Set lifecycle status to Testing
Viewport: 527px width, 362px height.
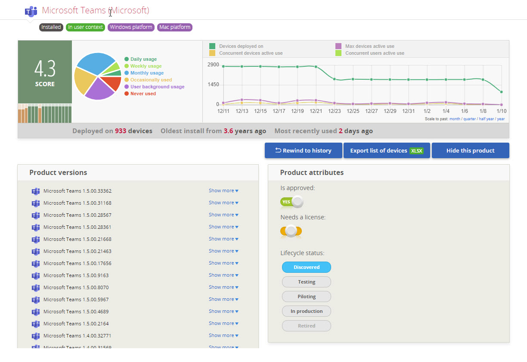(x=307, y=282)
